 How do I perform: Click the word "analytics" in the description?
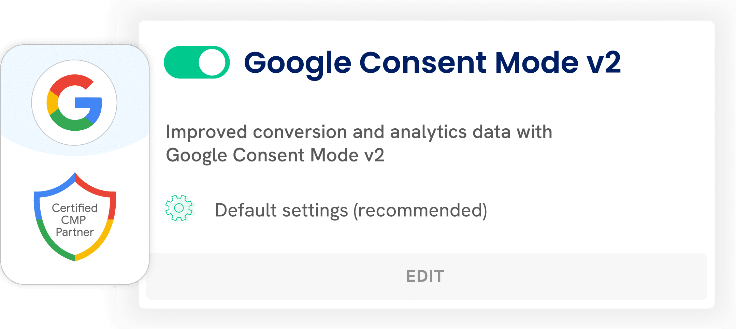pyautogui.click(x=428, y=132)
